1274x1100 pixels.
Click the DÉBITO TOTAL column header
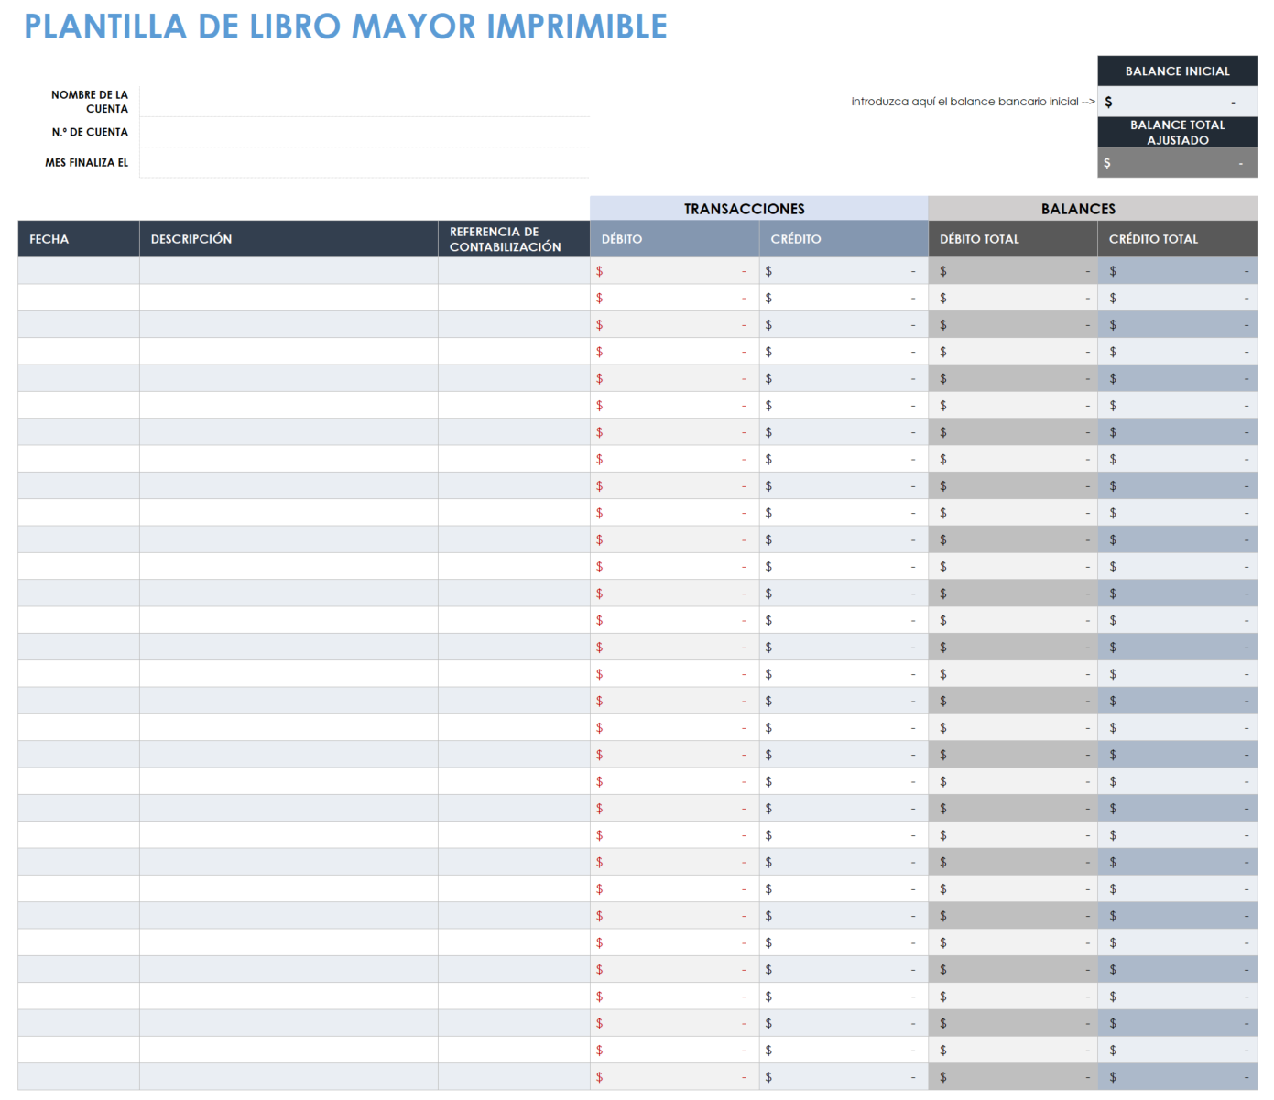click(x=1013, y=239)
